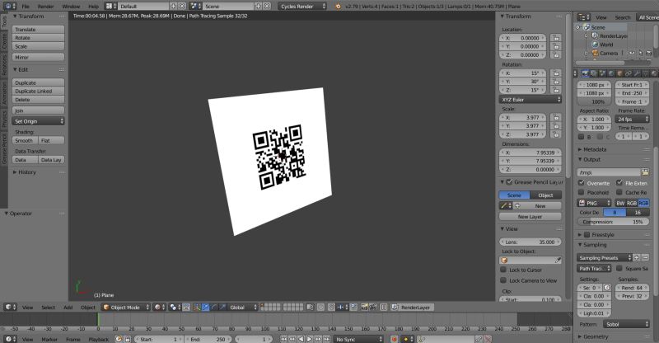Click the output folder browse icon
Viewport: 659px width, 343px height.
click(645, 172)
